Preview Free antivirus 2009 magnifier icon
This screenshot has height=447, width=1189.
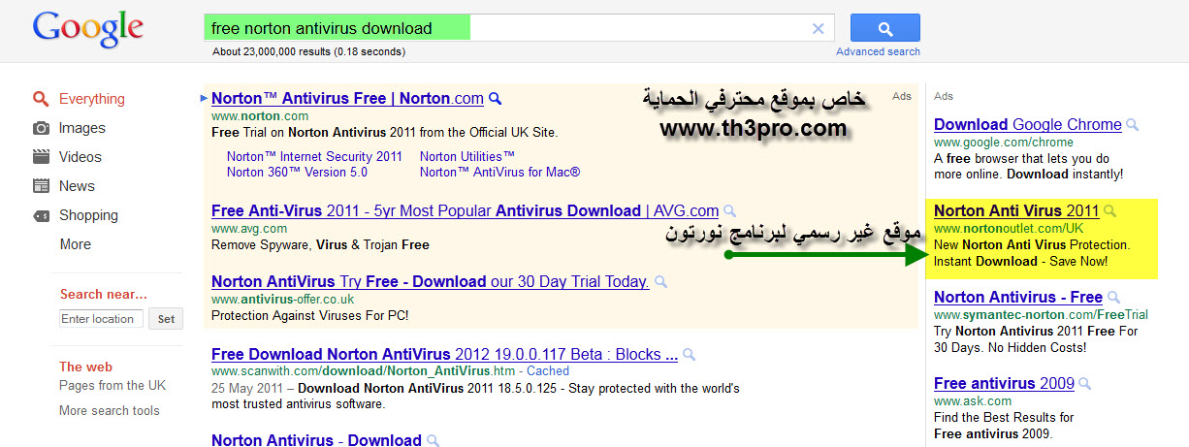1085,383
